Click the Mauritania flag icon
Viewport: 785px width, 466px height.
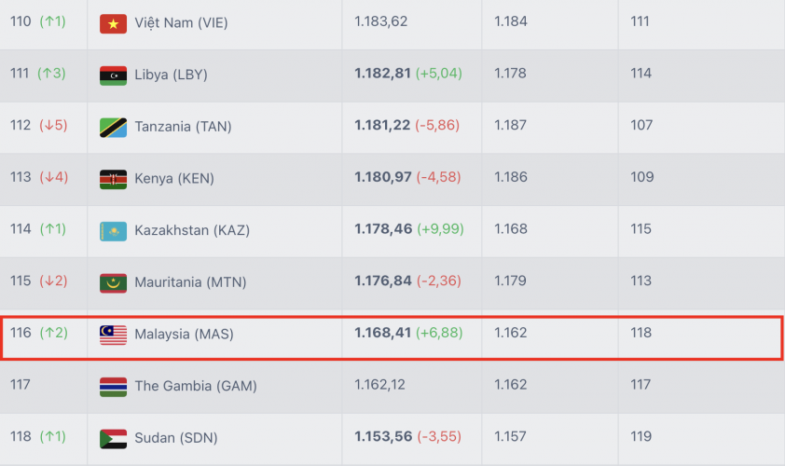tap(113, 282)
